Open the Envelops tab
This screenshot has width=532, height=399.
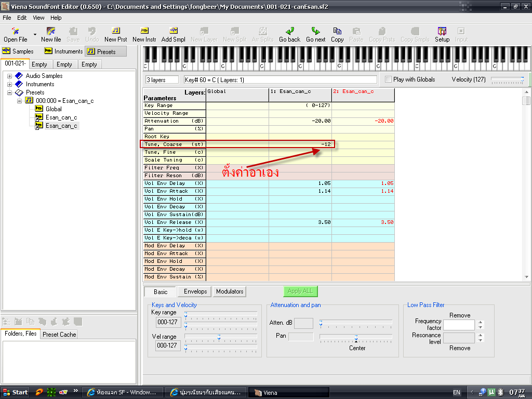click(x=195, y=291)
